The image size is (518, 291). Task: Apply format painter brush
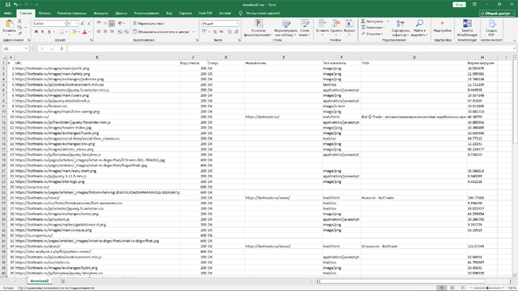coord(19,33)
